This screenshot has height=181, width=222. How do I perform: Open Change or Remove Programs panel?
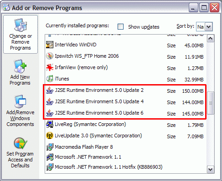[x=21, y=34]
